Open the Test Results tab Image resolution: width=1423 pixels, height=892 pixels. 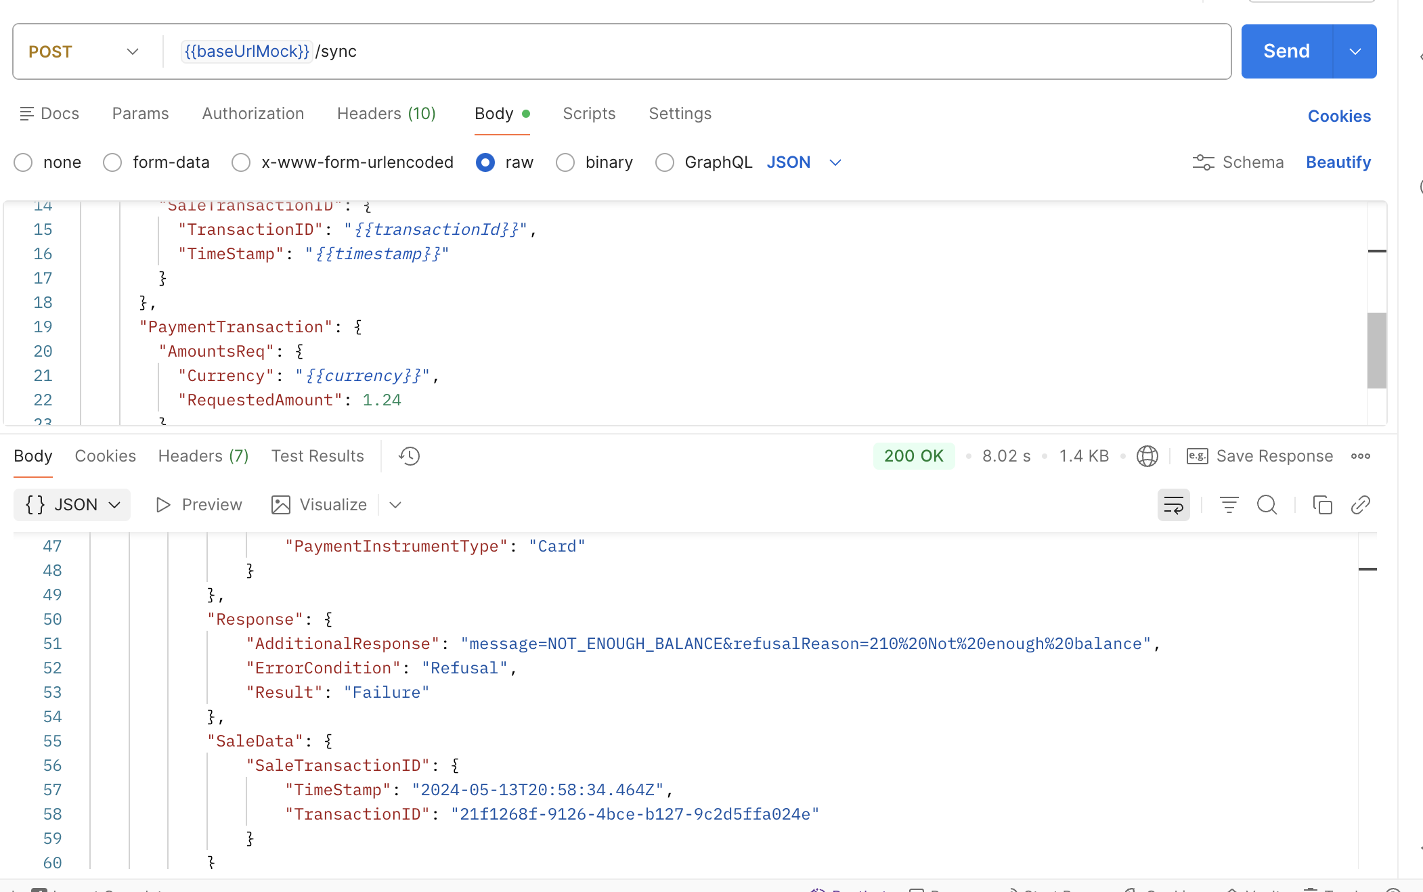(318, 456)
